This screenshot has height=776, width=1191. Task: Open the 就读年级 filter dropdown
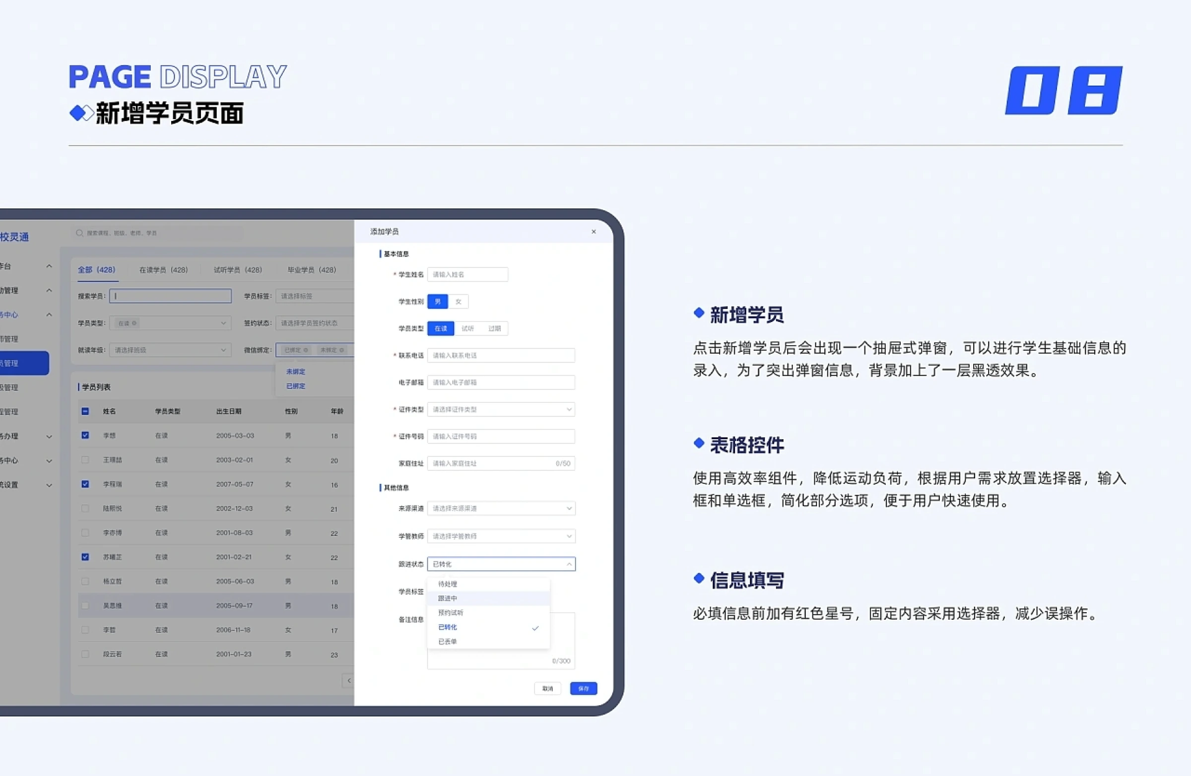point(170,350)
